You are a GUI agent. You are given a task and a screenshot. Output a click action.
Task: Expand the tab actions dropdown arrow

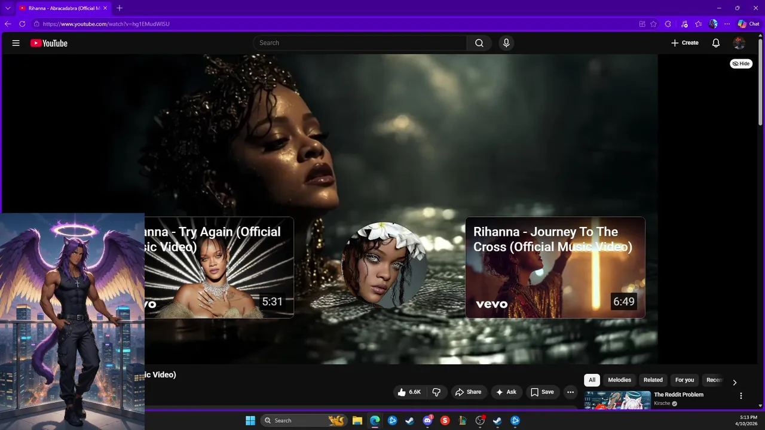pos(8,8)
